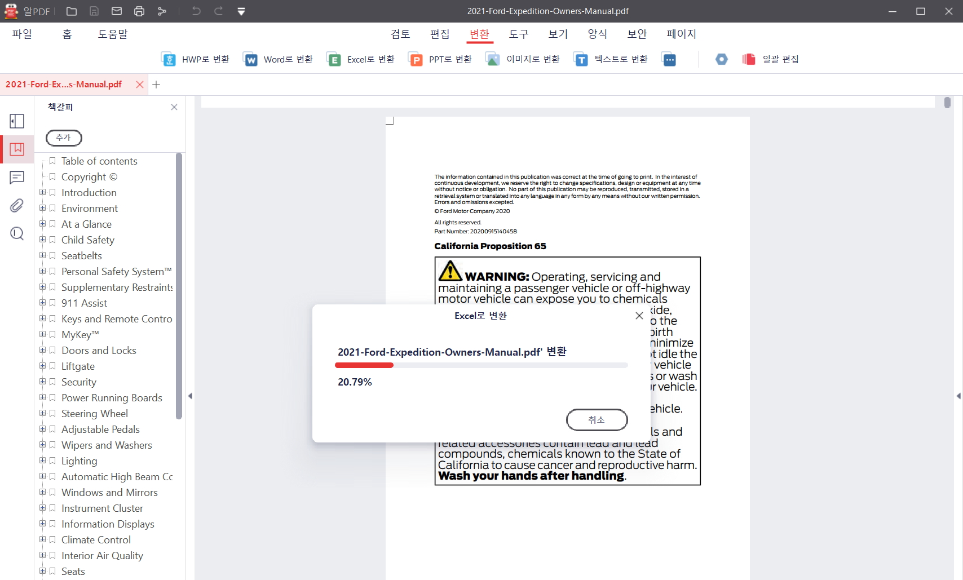Click the share icon in title bar

point(162,11)
